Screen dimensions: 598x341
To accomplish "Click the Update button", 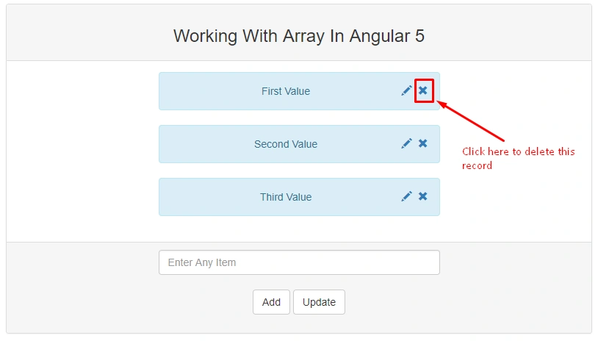I will click(320, 302).
